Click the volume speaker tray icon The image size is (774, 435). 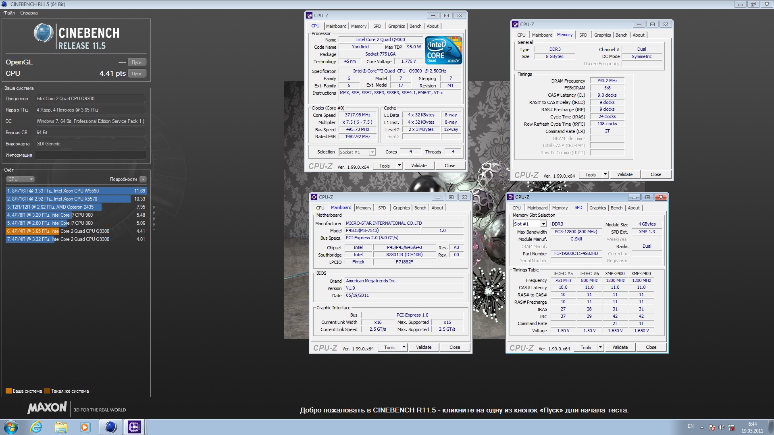click(721, 427)
